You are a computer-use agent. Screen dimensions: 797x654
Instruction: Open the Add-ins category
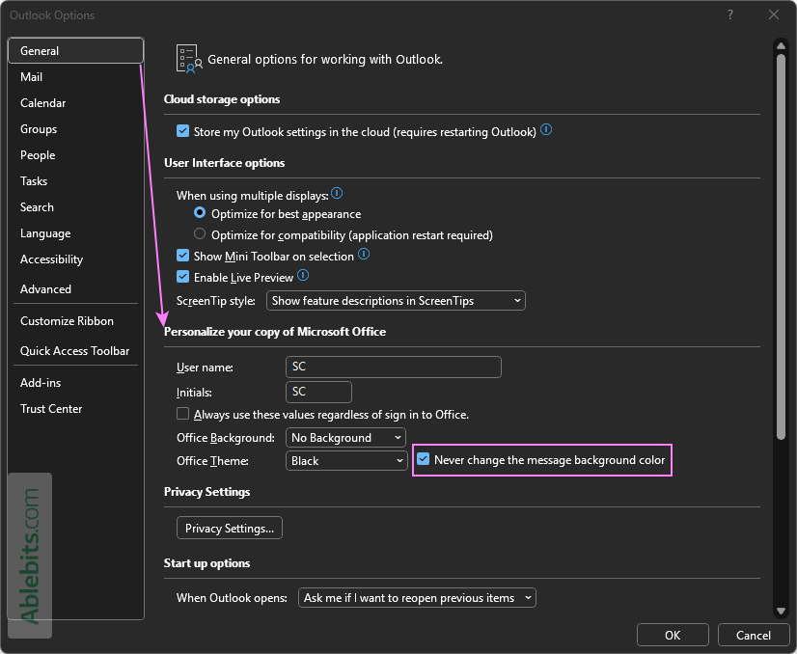(75, 383)
